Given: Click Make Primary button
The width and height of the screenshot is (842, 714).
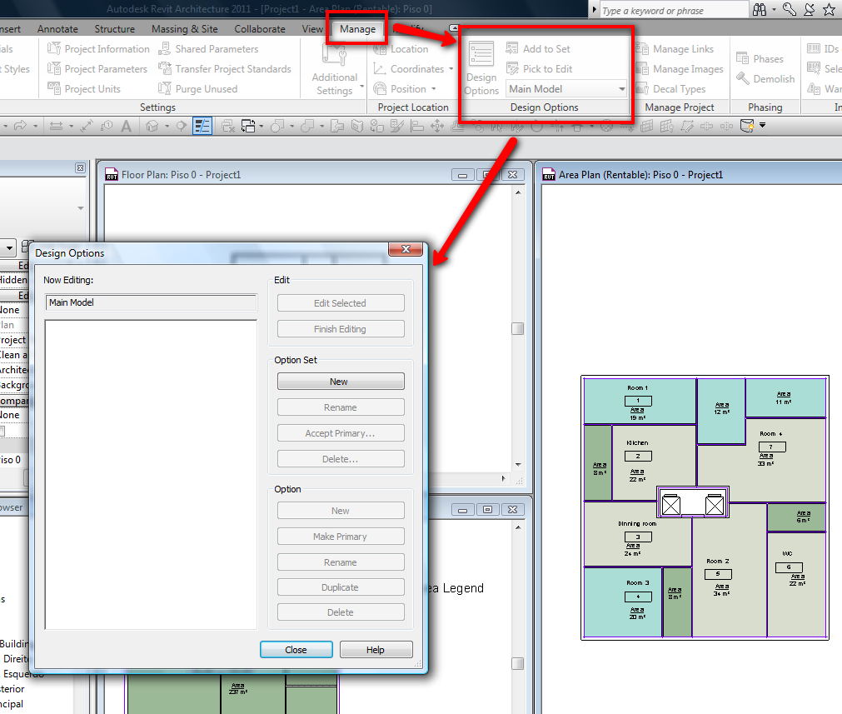Looking at the screenshot, I should [341, 537].
